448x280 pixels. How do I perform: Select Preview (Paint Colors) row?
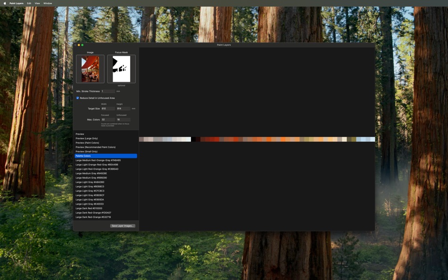pyautogui.click(x=106, y=142)
